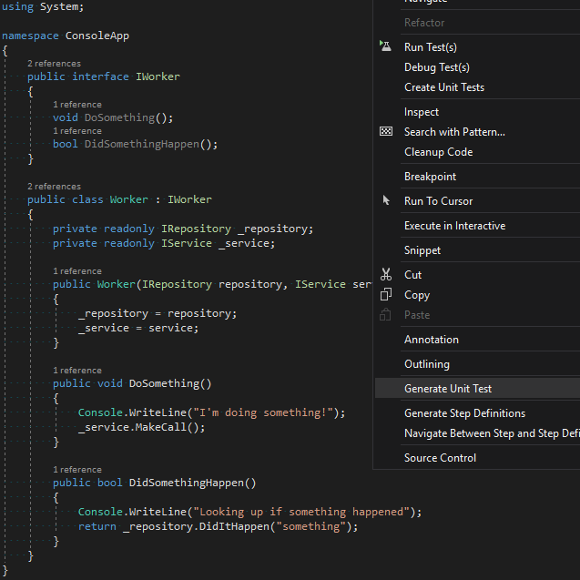
Task: Click "1 reference" above void DoSomething()
Action: click(76, 105)
